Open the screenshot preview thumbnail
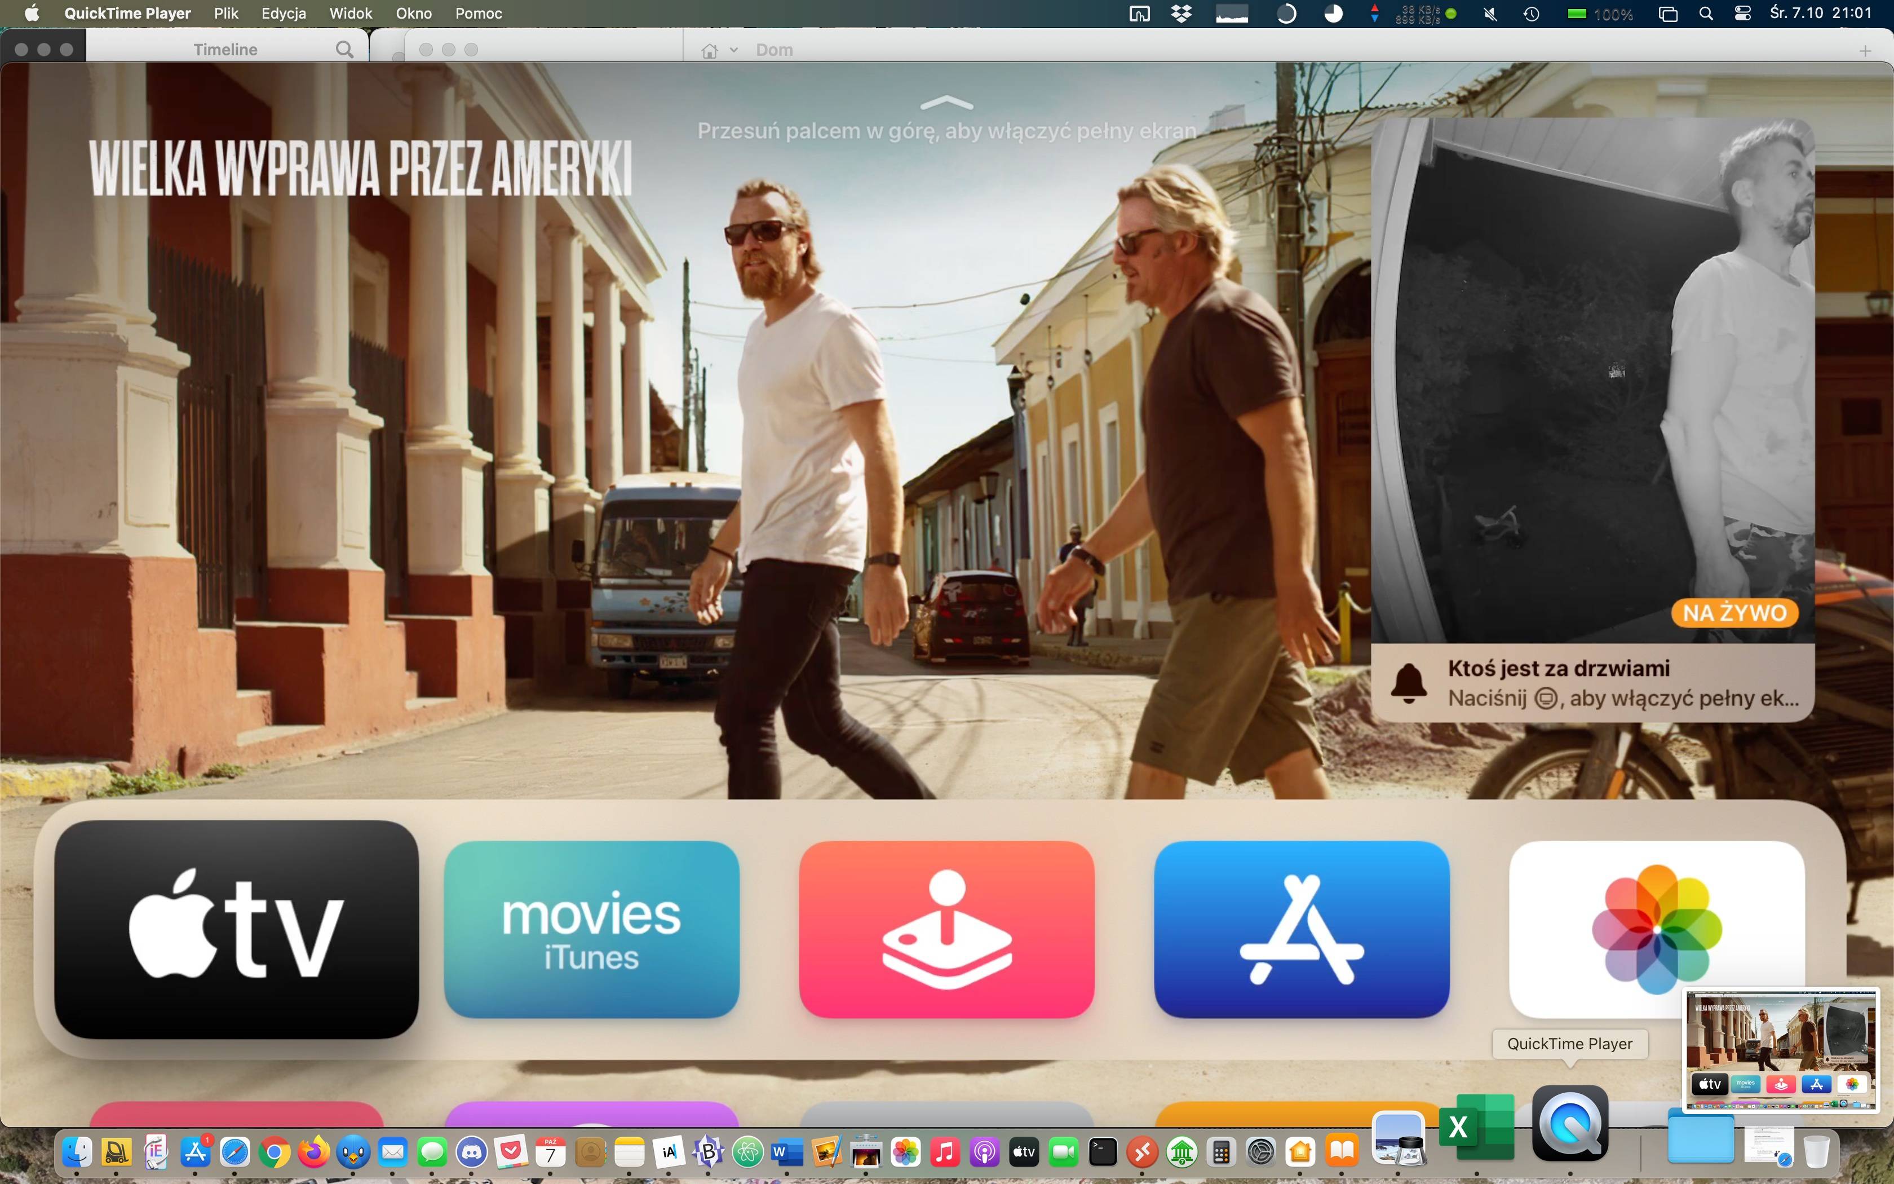This screenshot has height=1184, width=1894. point(1781,1050)
